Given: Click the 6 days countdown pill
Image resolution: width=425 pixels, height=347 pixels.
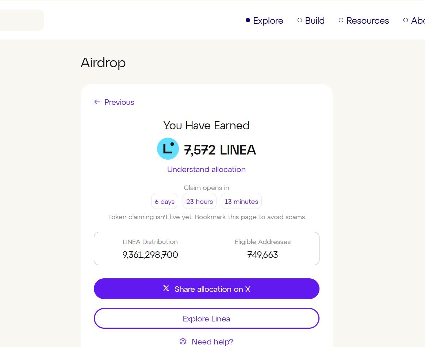Looking at the screenshot, I should 165,201.
